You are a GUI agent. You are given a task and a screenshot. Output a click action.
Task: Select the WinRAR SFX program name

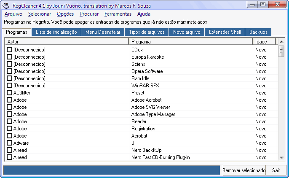tap(145, 86)
